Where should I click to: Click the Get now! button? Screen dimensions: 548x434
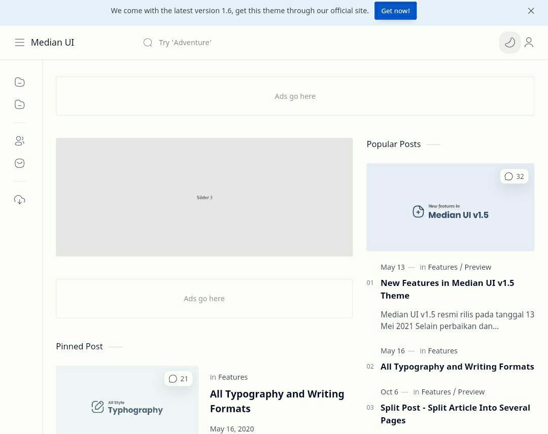(x=395, y=11)
